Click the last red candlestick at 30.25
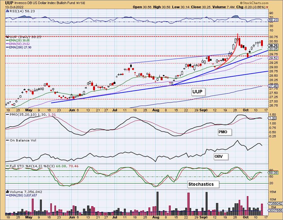Viewport: 283px width, 220px height. click(x=262, y=43)
